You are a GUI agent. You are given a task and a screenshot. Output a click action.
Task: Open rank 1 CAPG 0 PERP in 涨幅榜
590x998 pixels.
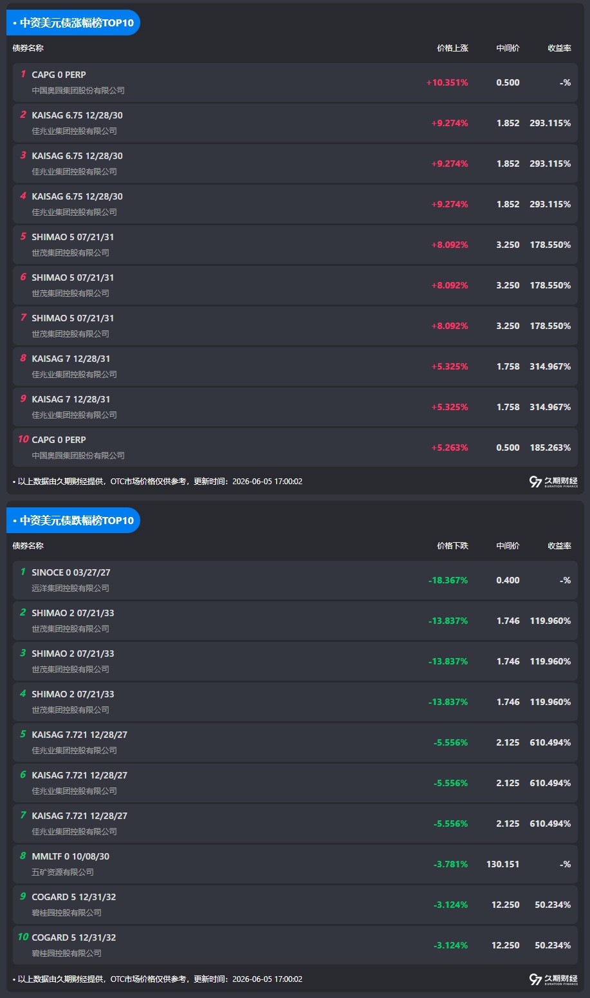[x=59, y=75]
